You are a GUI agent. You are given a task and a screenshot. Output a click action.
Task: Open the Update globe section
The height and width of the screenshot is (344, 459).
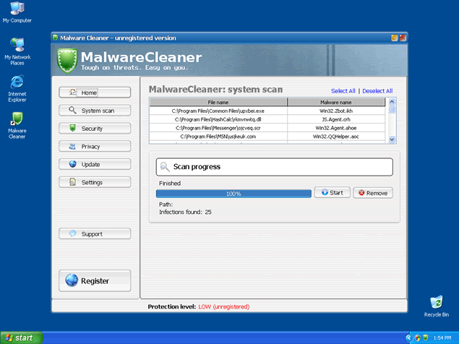click(95, 165)
